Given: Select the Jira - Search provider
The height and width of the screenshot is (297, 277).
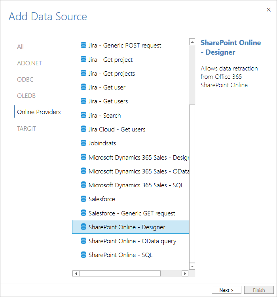Looking at the screenshot, I should tap(130, 115).
